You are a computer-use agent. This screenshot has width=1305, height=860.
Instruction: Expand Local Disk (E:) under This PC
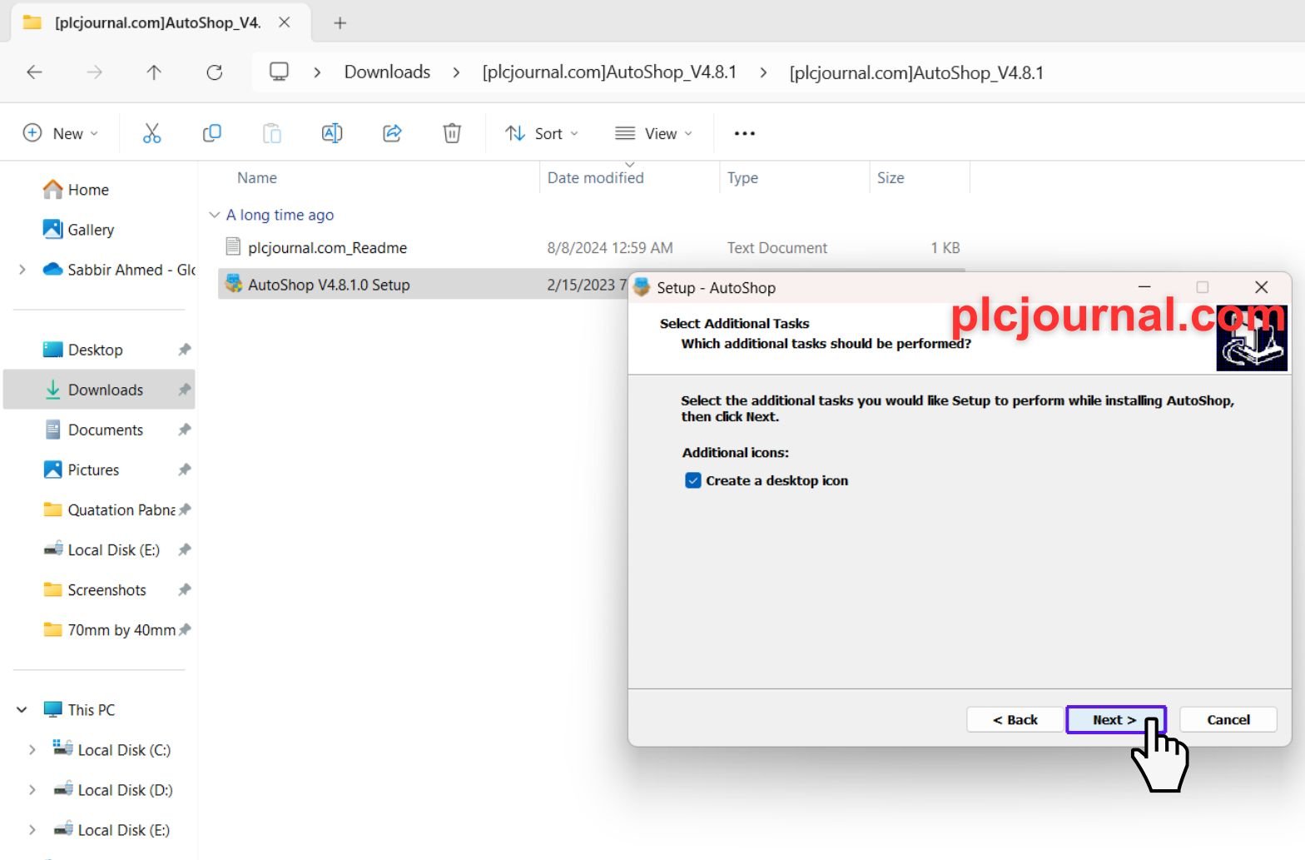pyautogui.click(x=32, y=829)
